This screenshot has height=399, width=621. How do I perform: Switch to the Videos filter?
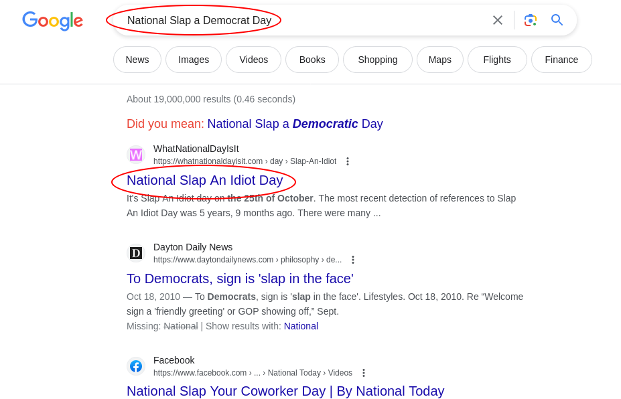pyautogui.click(x=253, y=60)
